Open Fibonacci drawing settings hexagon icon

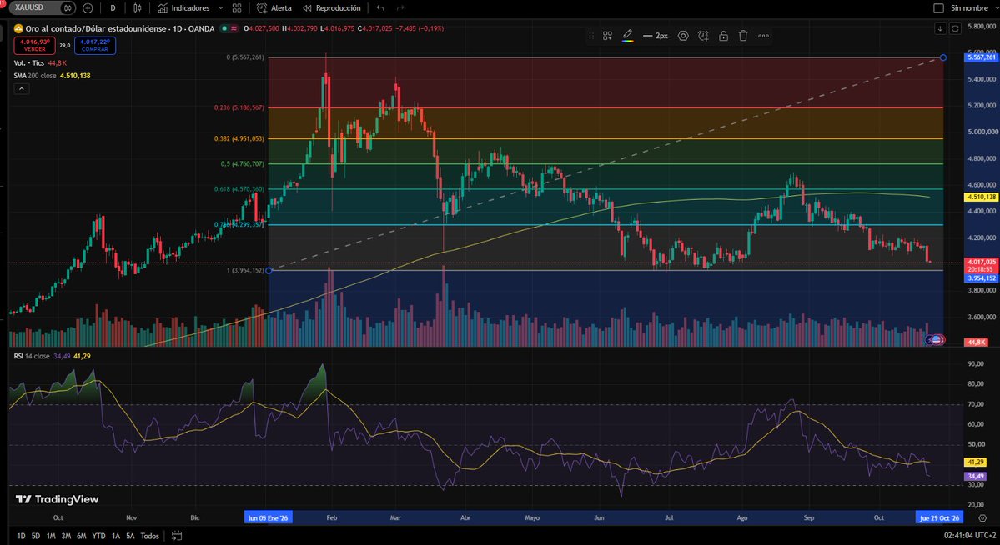click(683, 36)
